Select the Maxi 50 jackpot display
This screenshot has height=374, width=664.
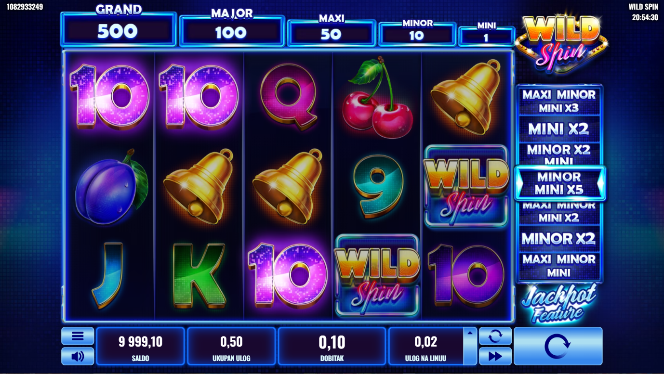click(332, 33)
